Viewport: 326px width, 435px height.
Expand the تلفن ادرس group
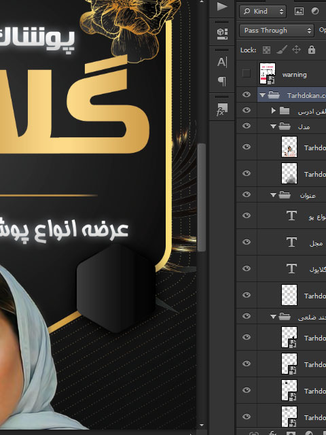[273, 111]
